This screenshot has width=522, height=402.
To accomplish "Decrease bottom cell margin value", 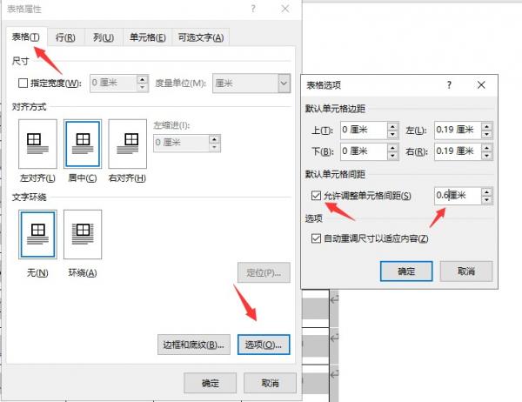I will coord(393,155).
